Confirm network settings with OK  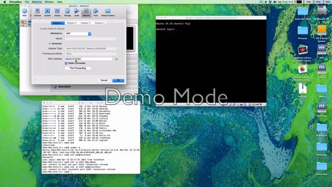coord(118,81)
